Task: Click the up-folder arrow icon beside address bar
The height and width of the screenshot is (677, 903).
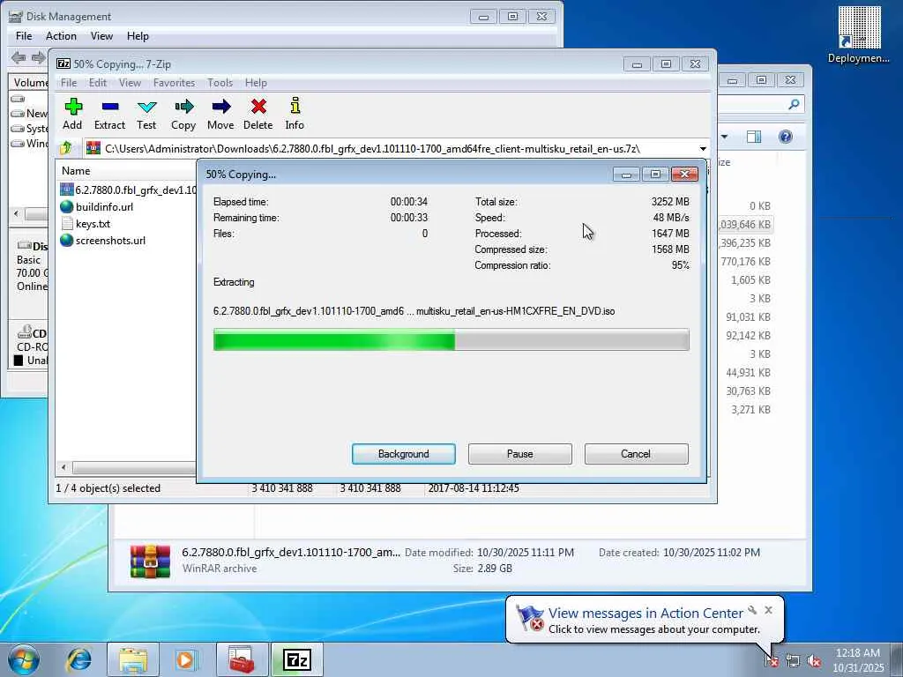Action: (65, 148)
